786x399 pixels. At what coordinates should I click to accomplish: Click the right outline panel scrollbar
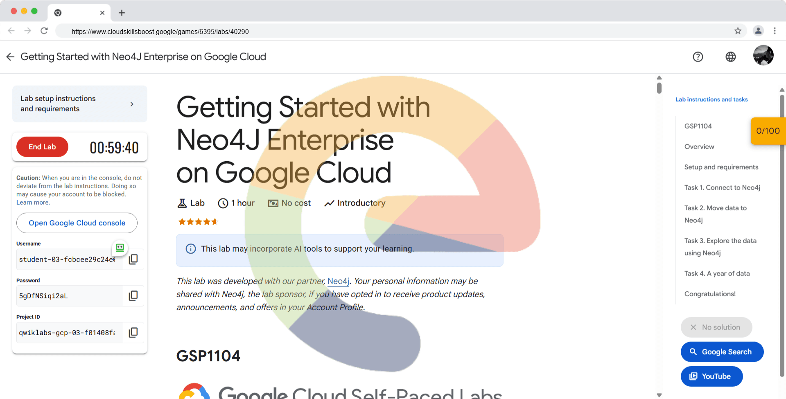coord(782,235)
